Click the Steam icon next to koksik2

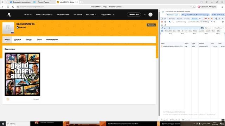18,27
